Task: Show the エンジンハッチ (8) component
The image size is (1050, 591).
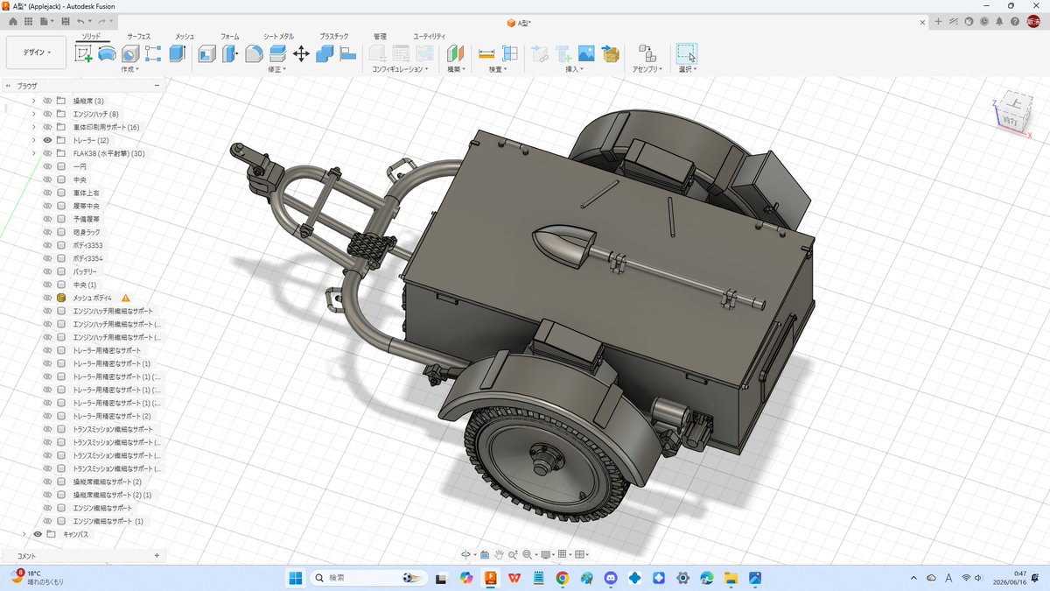Action: (x=48, y=114)
